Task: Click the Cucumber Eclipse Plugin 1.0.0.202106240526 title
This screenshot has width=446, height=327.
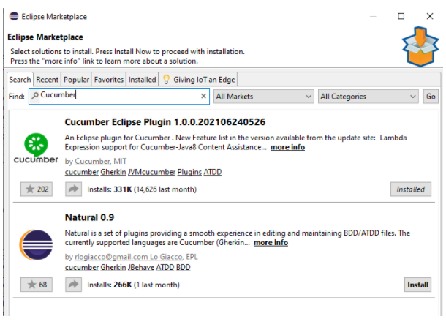Action: coord(165,122)
